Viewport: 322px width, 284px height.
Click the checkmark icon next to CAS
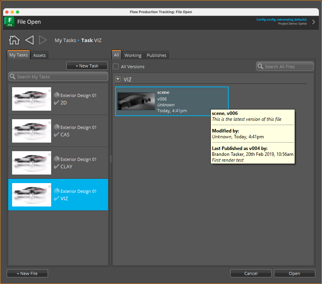[x=57, y=134]
